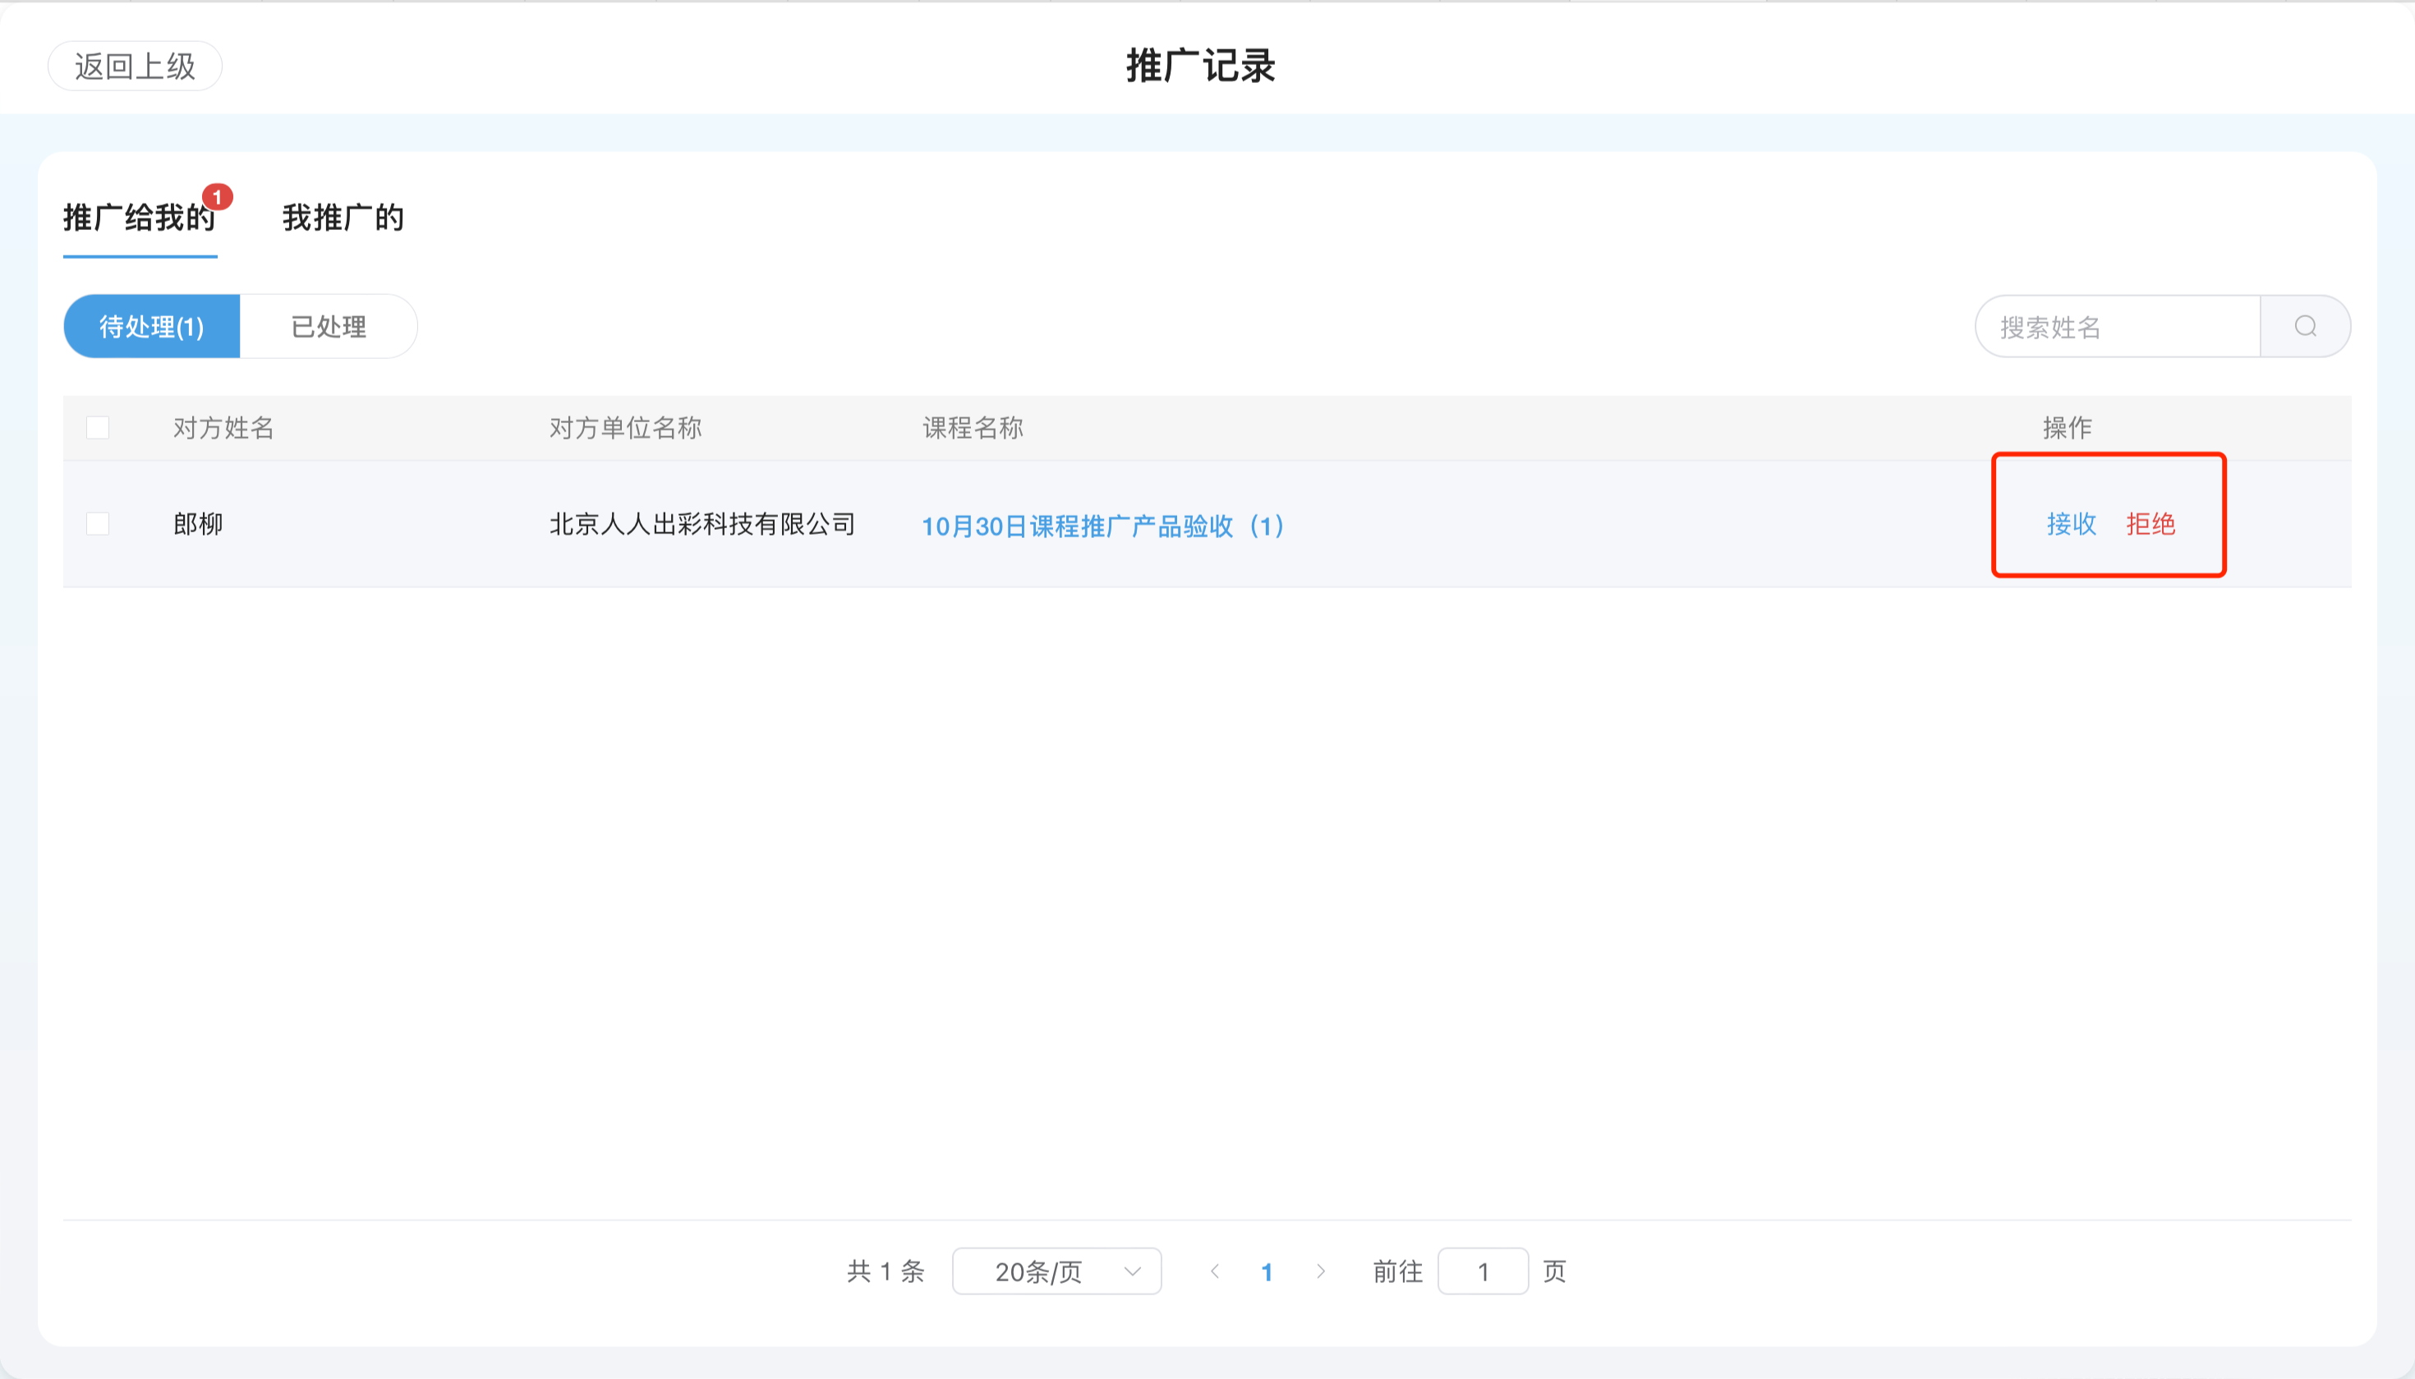Reject the request via 拒绝 link
The height and width of the screenshot is (1379, 2415).
coord(2153,524)
